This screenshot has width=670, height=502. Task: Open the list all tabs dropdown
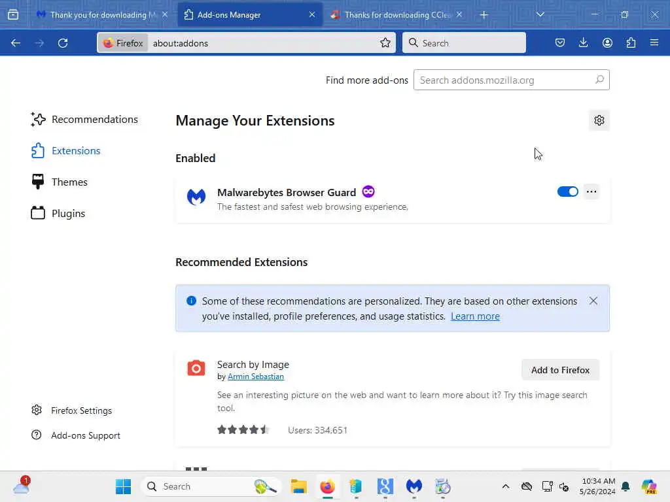coord(540,14)
